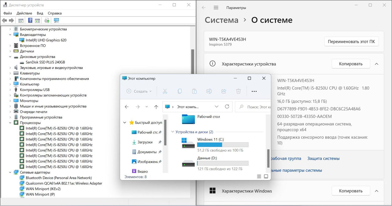This screenshot has width=392, height=206.
Task: Open the three-dots more options in Explorer
Action: [x=254, y=91]
